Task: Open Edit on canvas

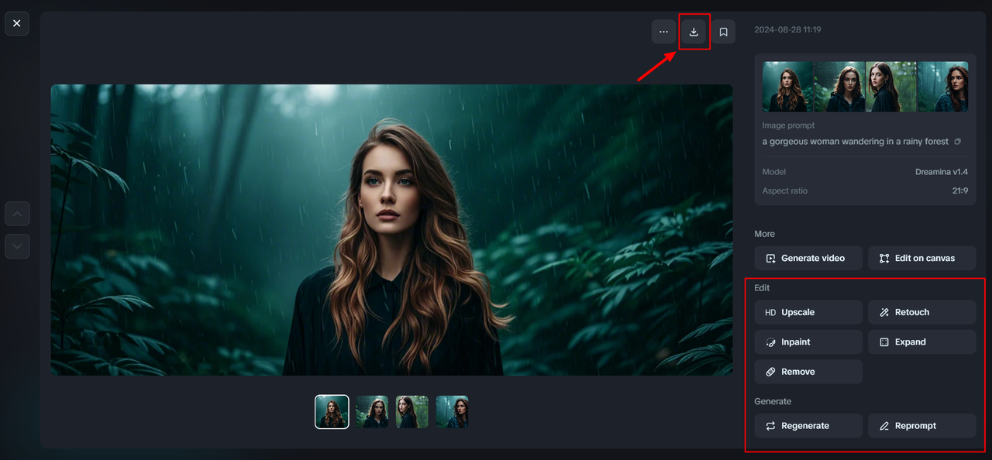Action: (922, 258)
